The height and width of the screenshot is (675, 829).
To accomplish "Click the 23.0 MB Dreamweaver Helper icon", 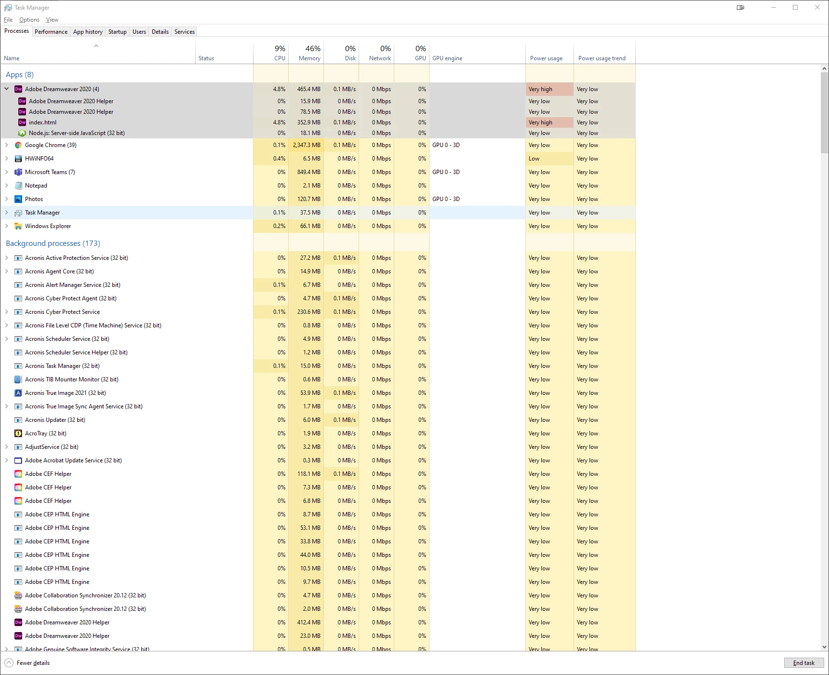I will pyautogui.click(x=18, y=636).
